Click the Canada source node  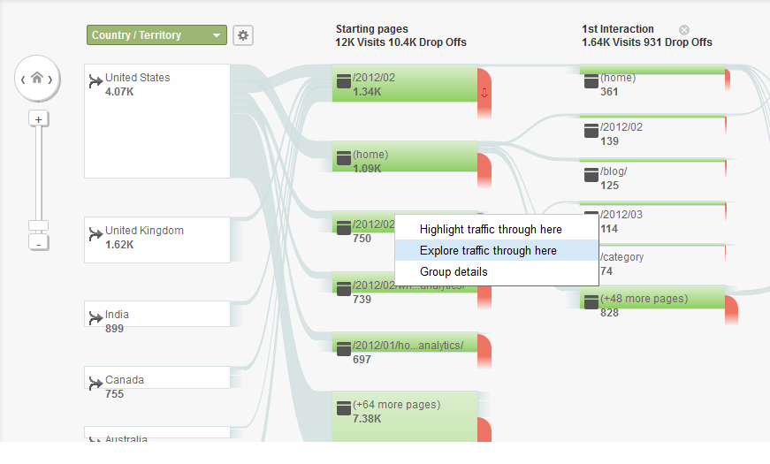(156, 387)
